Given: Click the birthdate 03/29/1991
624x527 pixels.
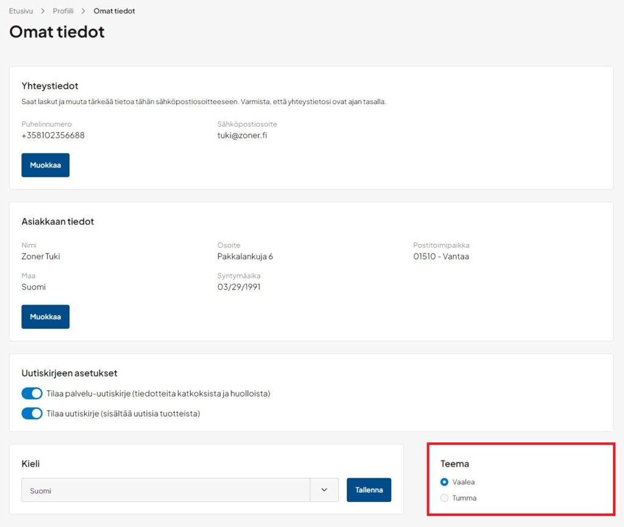Looking at the screenshot, I should coord(239,287).
